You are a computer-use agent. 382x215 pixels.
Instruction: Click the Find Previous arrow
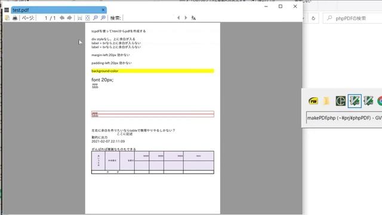(x=178, y=18)
